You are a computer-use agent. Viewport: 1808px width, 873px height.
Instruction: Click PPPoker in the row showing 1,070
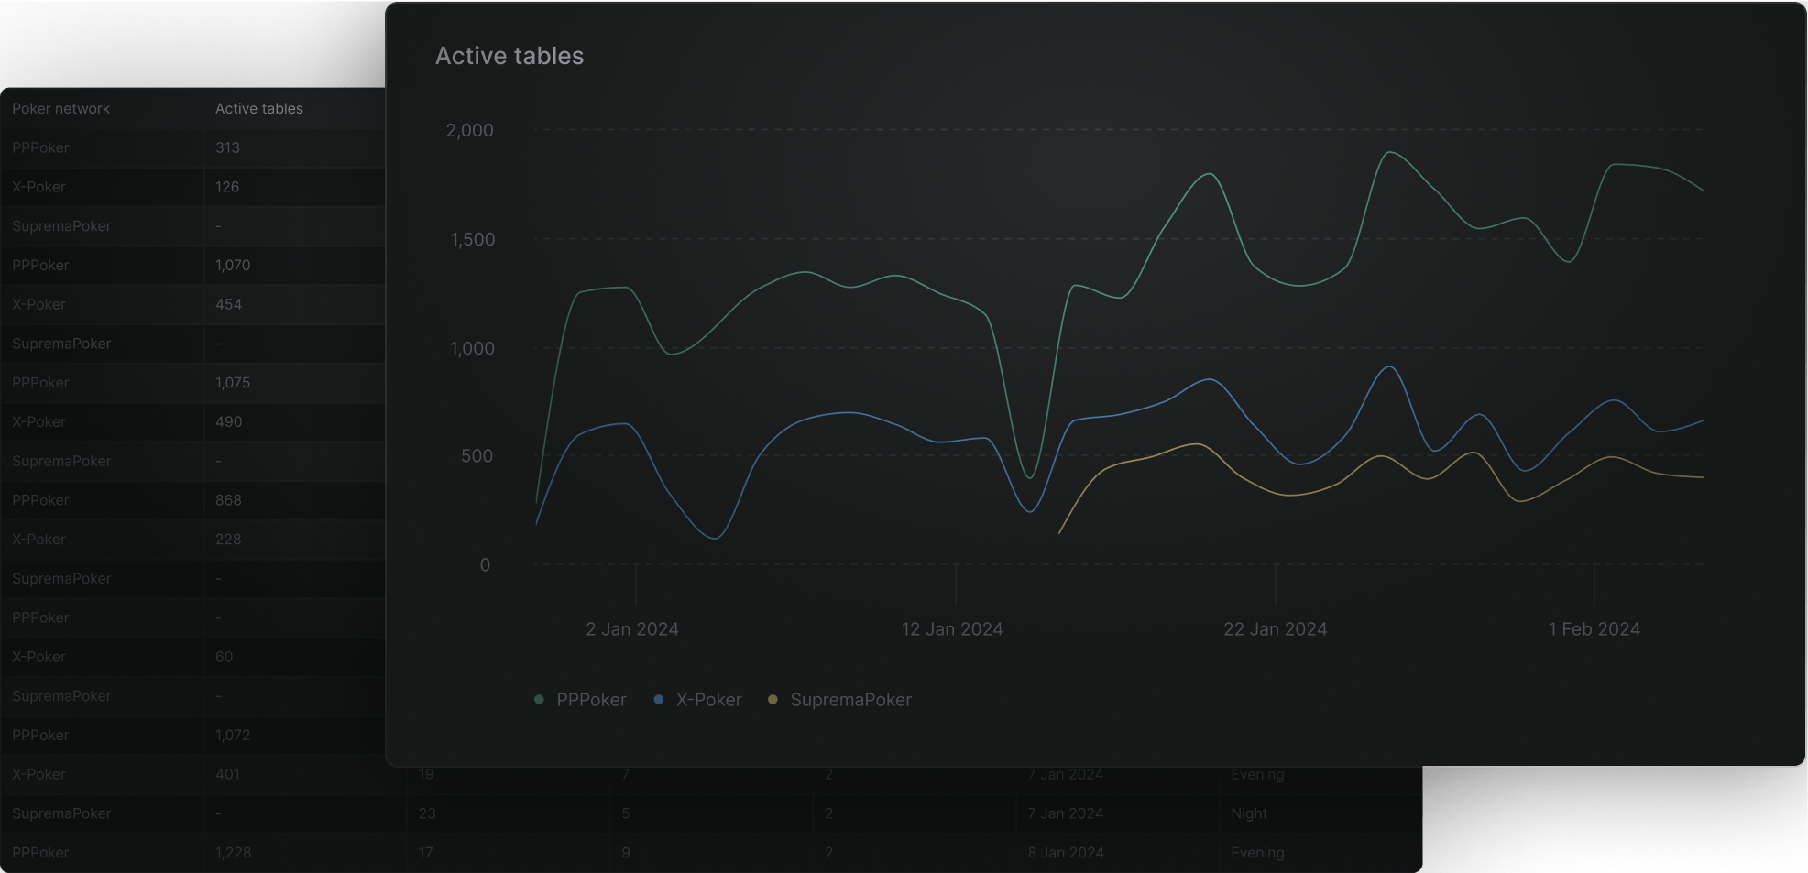(40, 265)
